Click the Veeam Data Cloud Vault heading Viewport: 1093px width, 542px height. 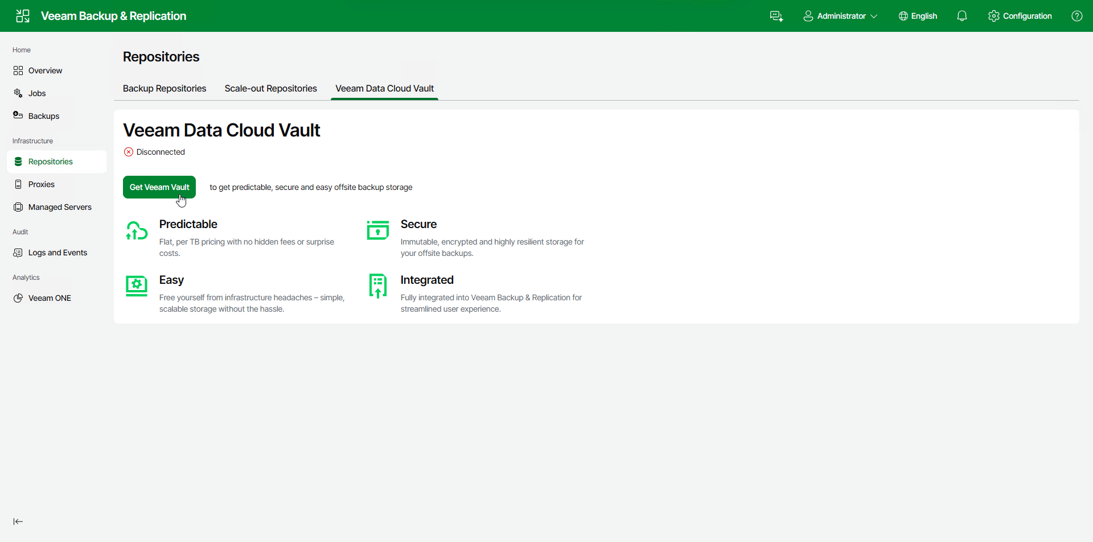pos(221,130)
